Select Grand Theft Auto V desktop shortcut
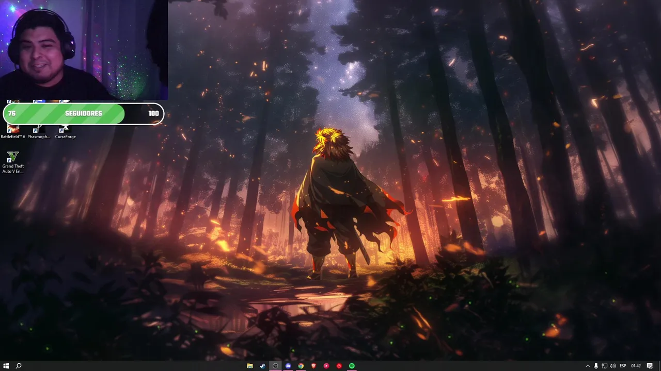Image resolution: width=661 pixels, height=371 pixels. click(13, 162)
